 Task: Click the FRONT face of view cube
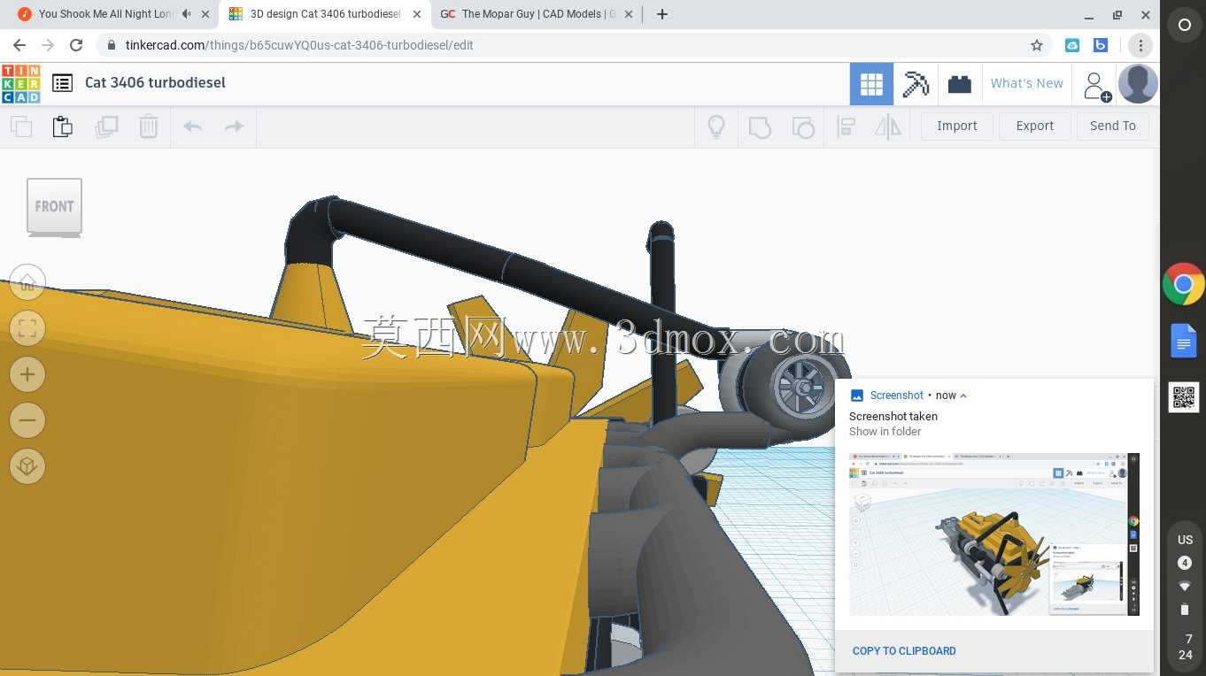click(x=54, y=206)
